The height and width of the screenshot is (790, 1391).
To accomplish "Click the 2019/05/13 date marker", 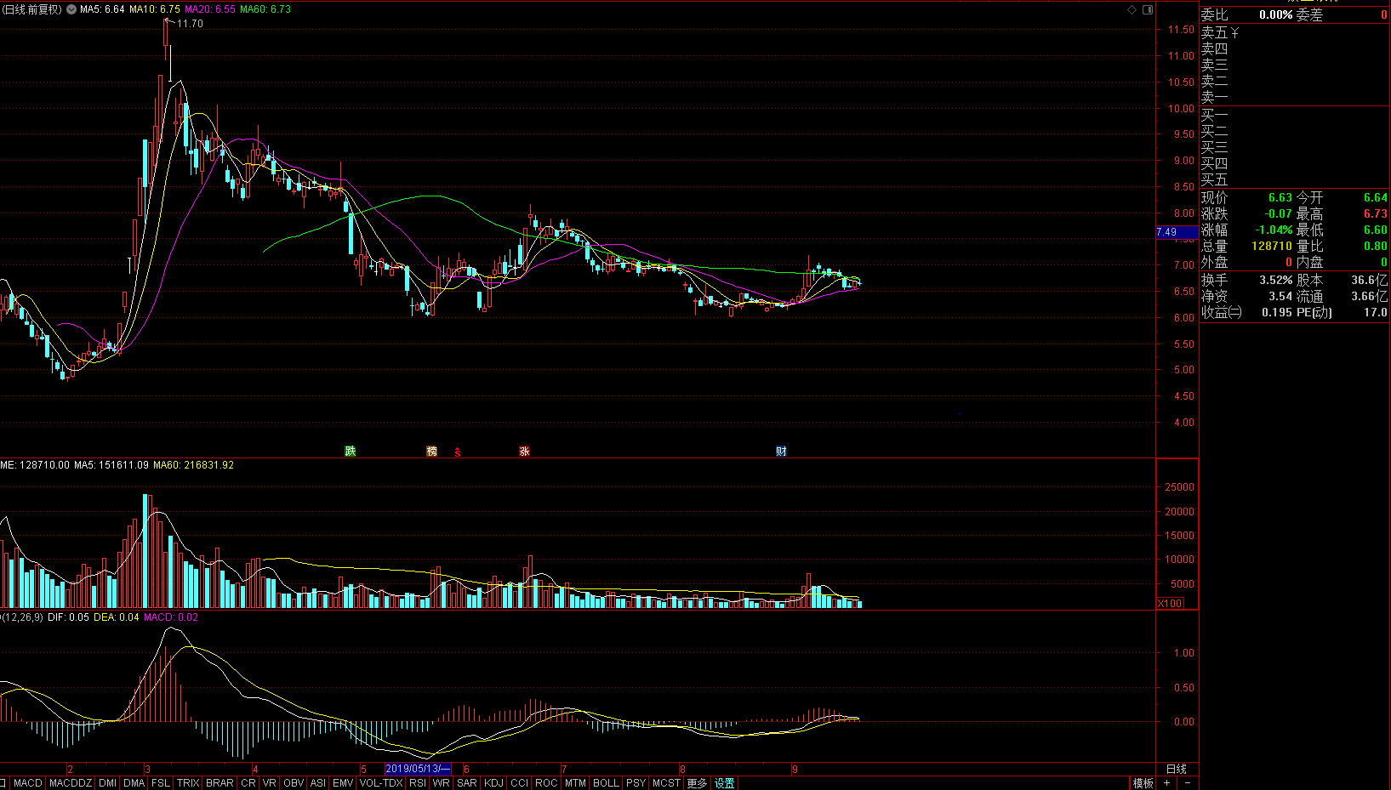I will pos(418,769).
